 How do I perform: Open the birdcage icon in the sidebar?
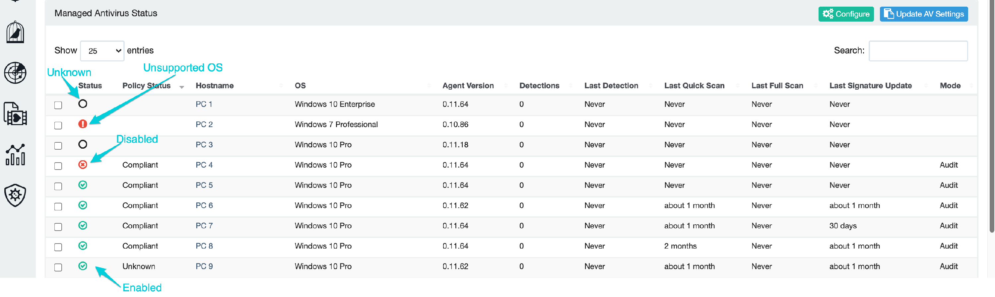15,32
